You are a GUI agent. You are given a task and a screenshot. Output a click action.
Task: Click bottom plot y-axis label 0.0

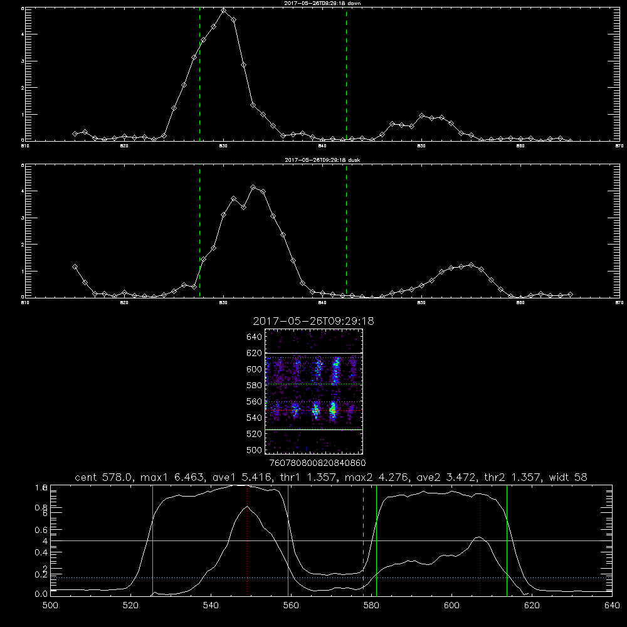tap(41, 594)
